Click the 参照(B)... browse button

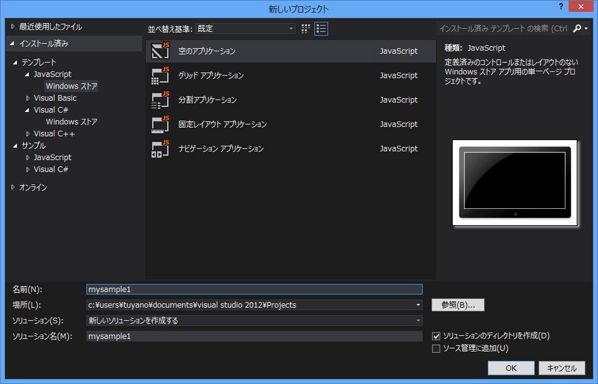point(458,305)
